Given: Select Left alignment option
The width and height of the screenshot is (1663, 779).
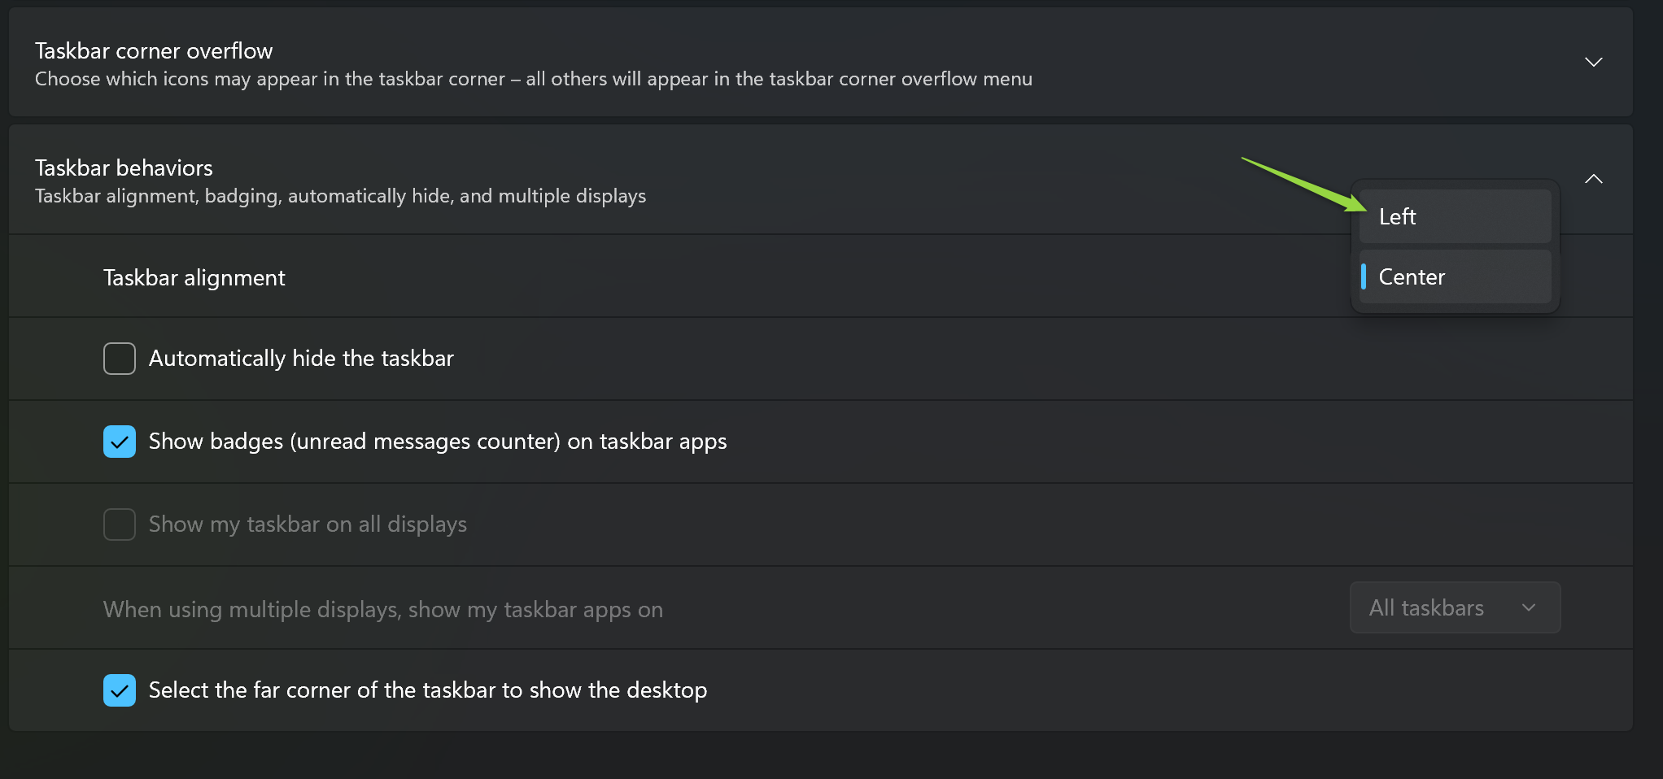Looking at the screenshot, I should [1455, 216].
